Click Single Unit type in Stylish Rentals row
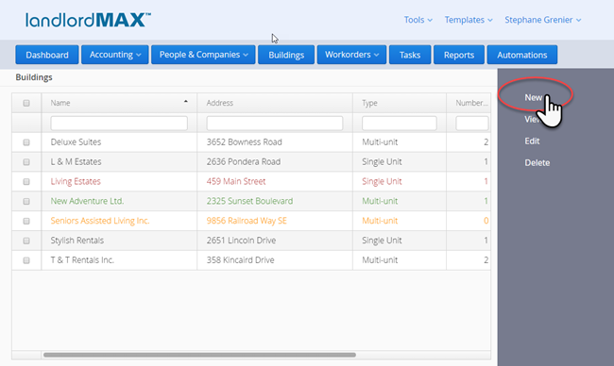The width and height of the screenshot is (614, 366). (x=382, y=241)
